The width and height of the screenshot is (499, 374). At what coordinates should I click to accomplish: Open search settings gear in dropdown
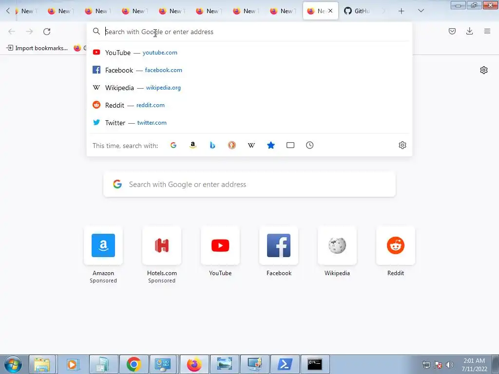tap(402, 145)
